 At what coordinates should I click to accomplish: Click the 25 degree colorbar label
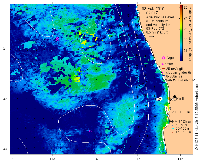(x=186, y=8)
